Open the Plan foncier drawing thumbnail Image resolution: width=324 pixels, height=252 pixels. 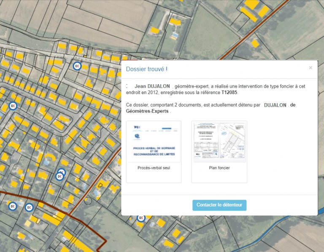pyautogui.click(x=219, y=142)
